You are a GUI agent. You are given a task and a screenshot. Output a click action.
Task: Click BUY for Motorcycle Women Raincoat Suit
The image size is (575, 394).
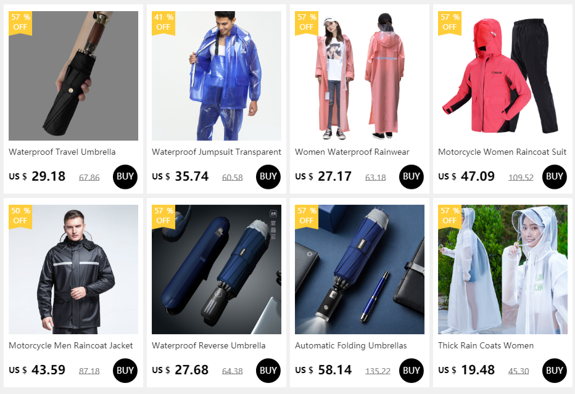(554, 177)
